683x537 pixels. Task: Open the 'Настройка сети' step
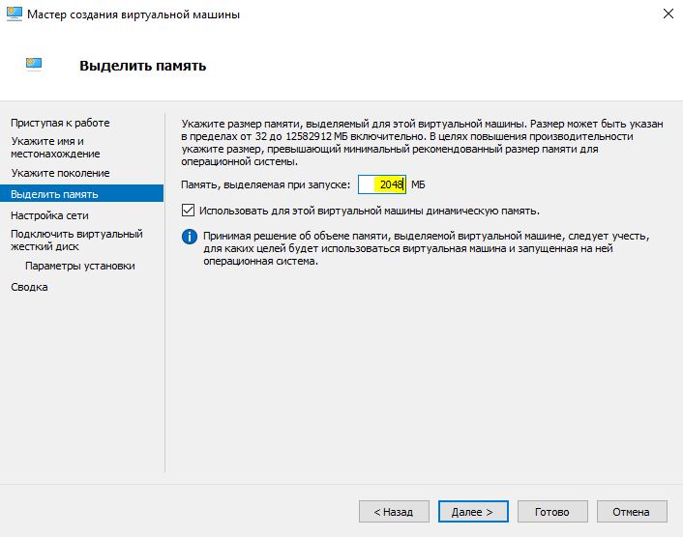[x=49, y=215]
